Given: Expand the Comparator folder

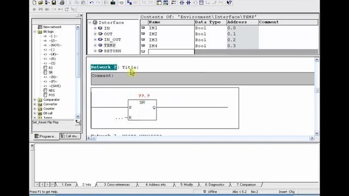Looking at the screenshot, I should click(x=35, y=100).
